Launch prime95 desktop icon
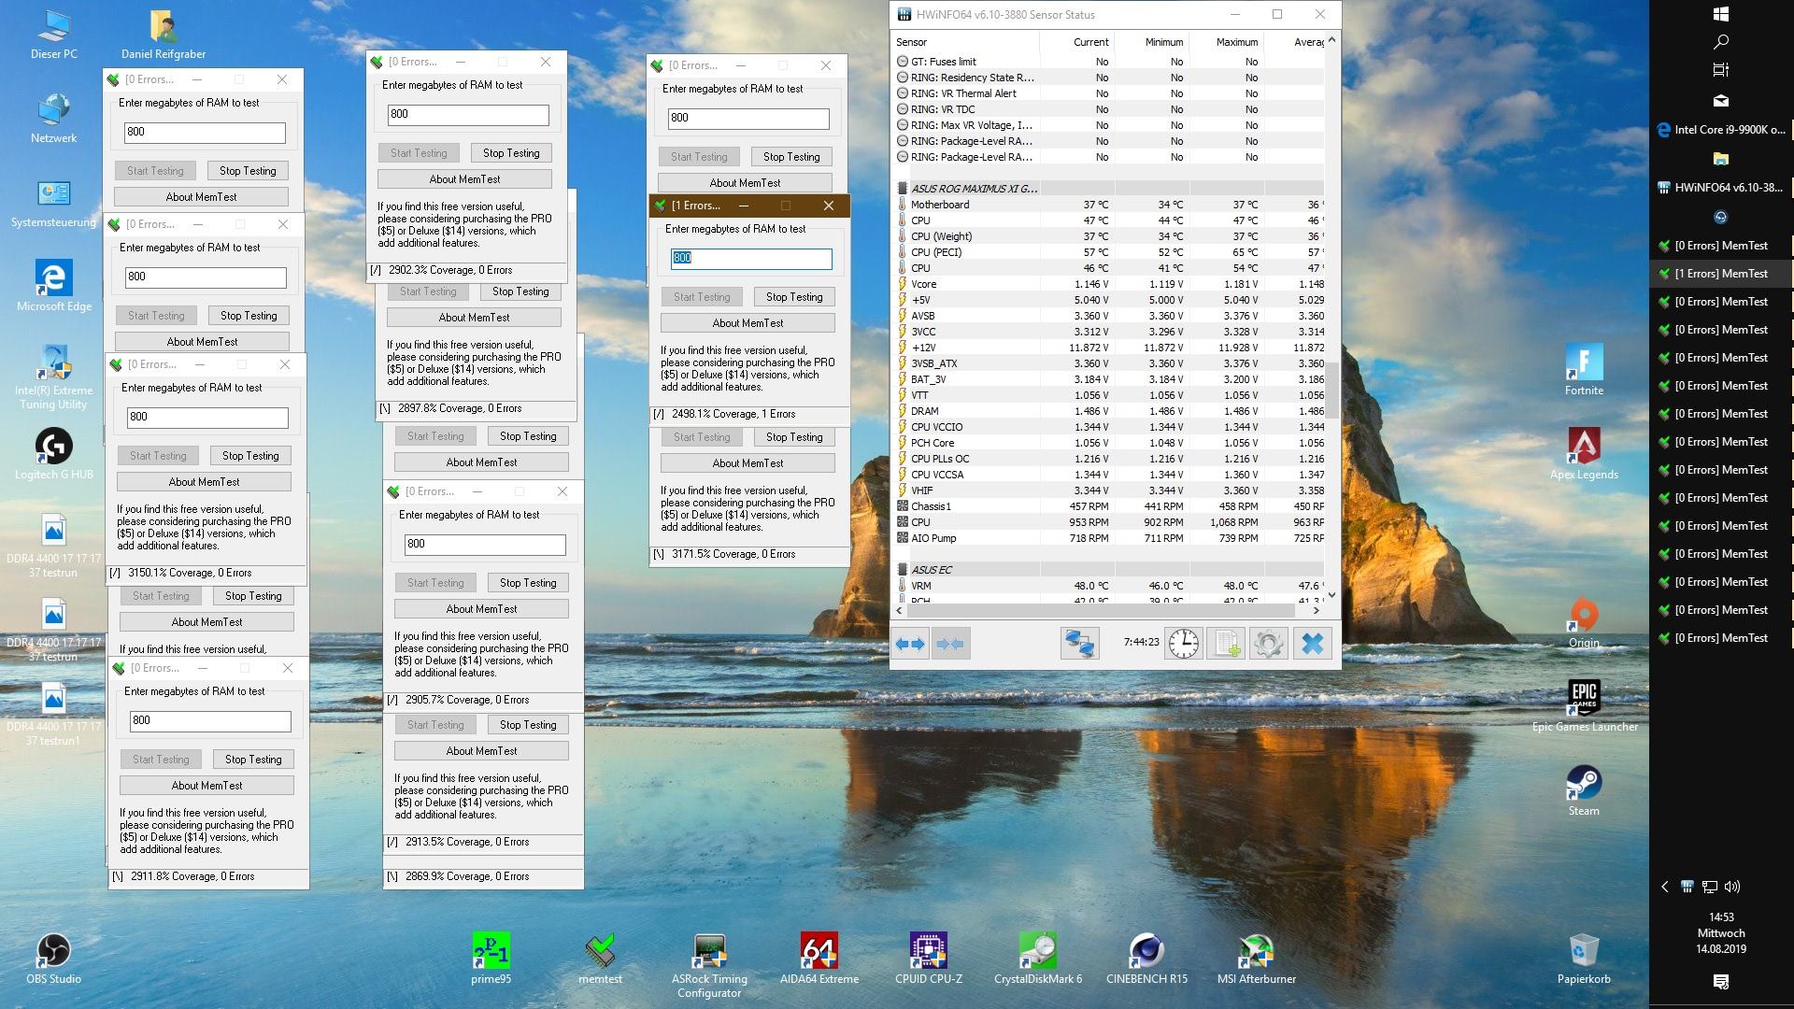Screen dimensions: 1794x1009 [491, 959]
